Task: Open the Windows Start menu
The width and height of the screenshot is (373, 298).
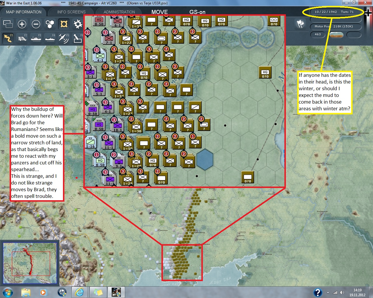Action: pos(8,292)
